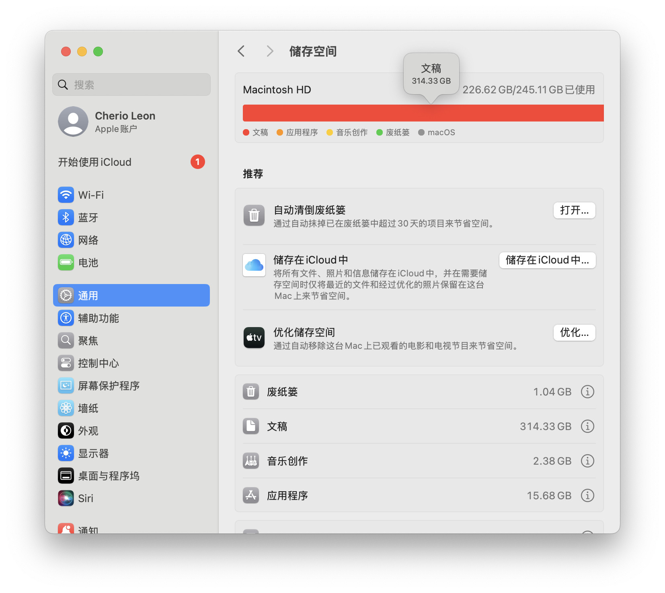Click the 聚焦 Spotlight magnifier icon
Screen dimensions: 665x593
(x=66, y=341)
